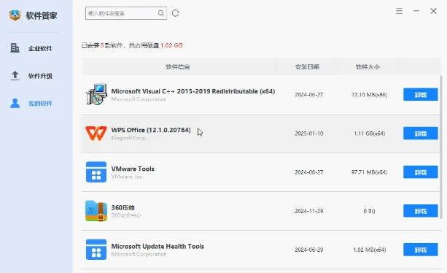Select Microsoft Update Health Tools name

pos(158,247)
